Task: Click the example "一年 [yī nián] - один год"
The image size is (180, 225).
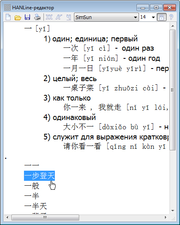Action: pos(112,58)
